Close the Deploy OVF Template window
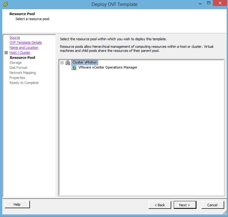Screen dimensions: 228x217 [x=220, y=3]
